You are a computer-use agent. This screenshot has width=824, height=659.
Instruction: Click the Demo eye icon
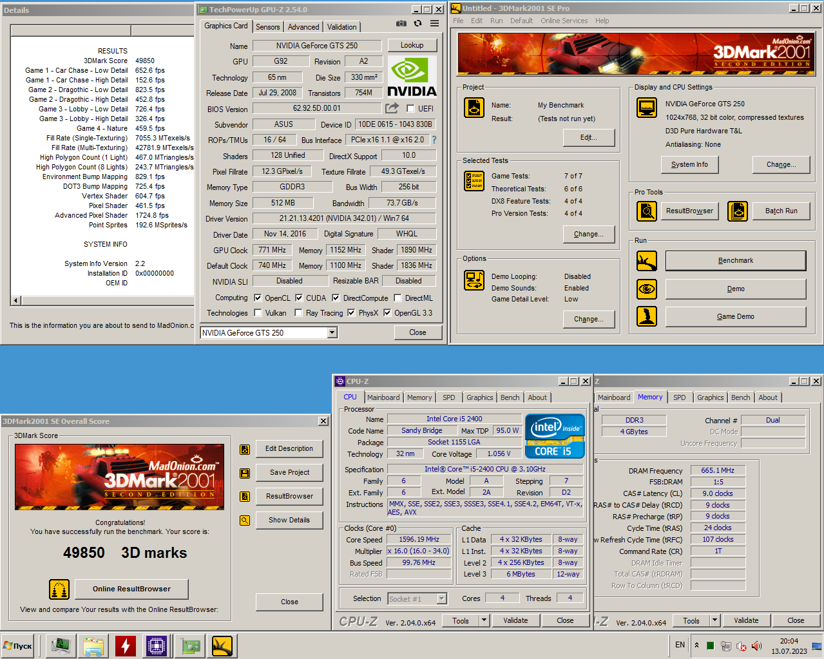647,289
